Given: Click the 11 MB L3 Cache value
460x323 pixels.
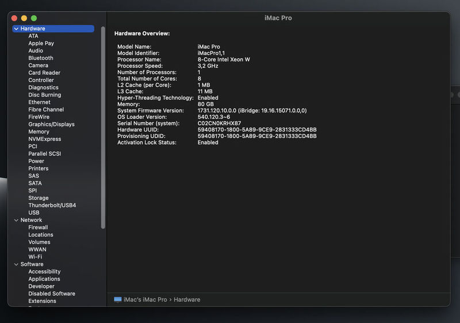Looking at the screenshot, I should (205, 91).
